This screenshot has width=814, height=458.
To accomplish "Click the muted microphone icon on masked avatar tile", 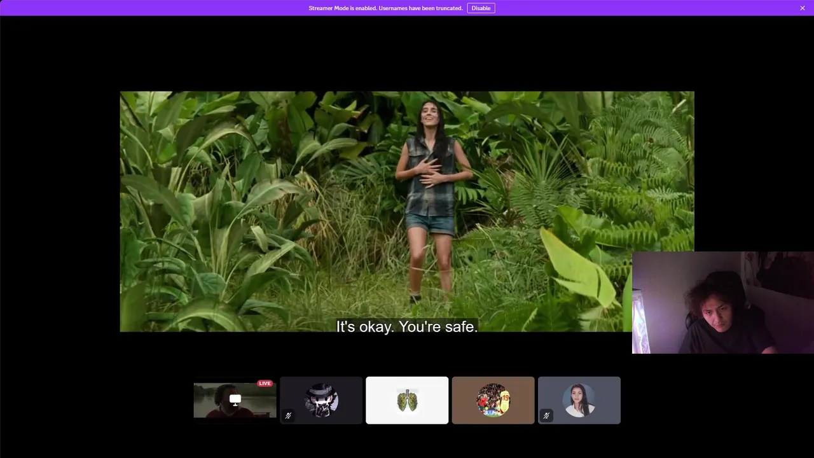I will click(x=288, y=415).
